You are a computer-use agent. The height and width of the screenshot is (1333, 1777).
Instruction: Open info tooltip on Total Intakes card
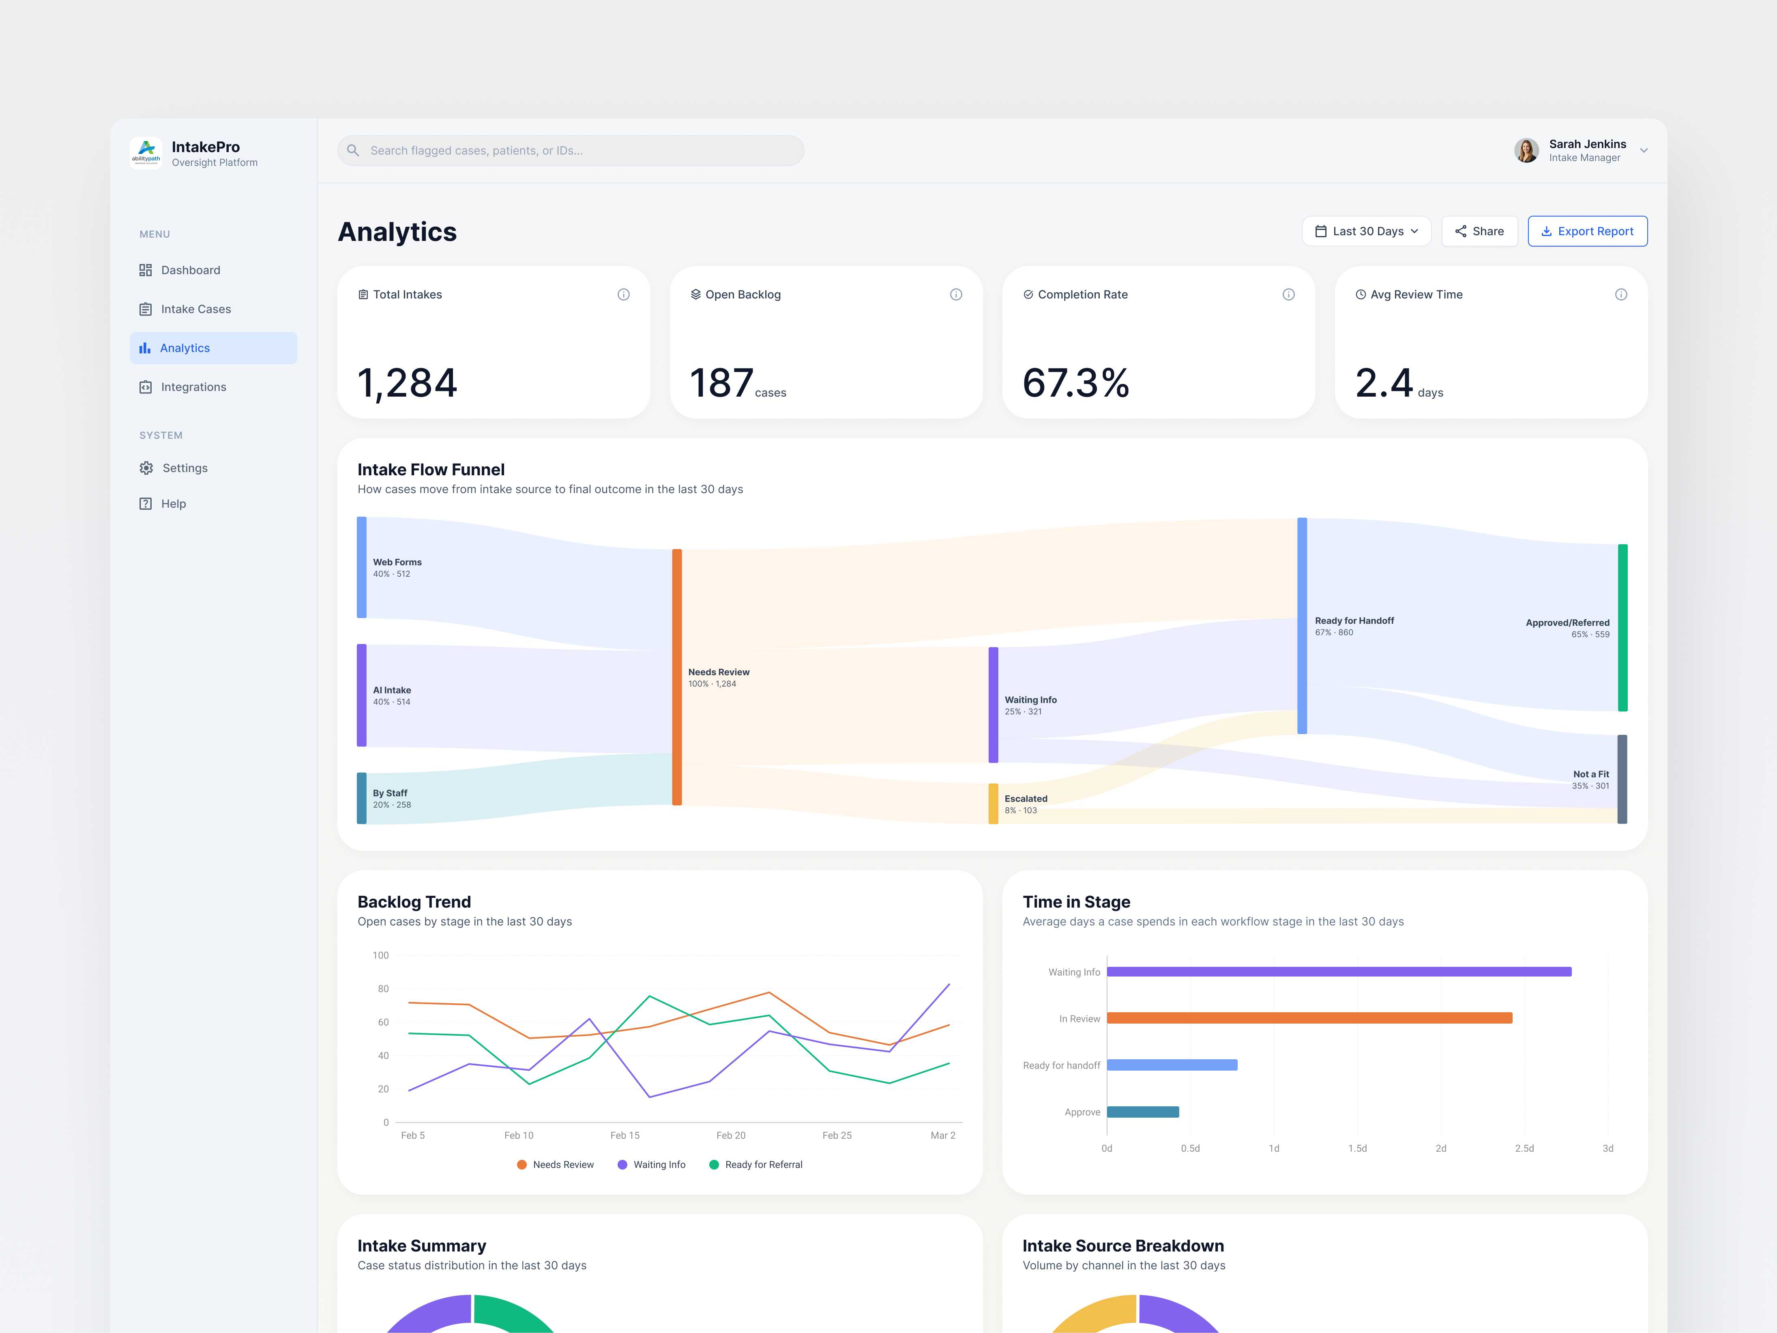(623, 295)
